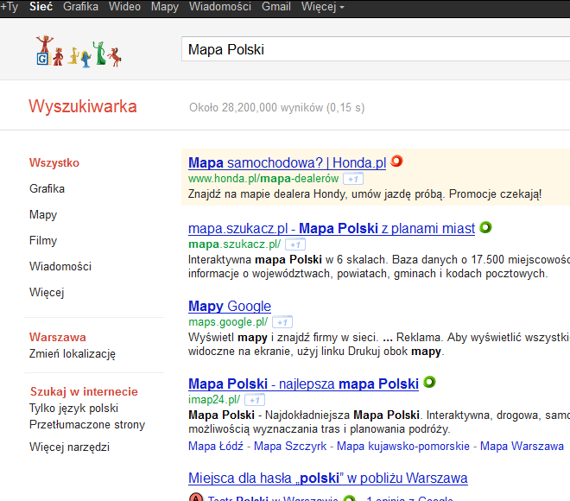This screenshot has width=570, height=501.
Task: Click +1 button next to honda.pl URL
Action: click(x=353, y=179)
